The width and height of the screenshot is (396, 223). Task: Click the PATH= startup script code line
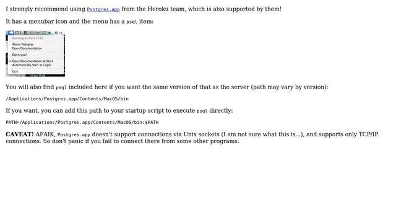[82, 122]
